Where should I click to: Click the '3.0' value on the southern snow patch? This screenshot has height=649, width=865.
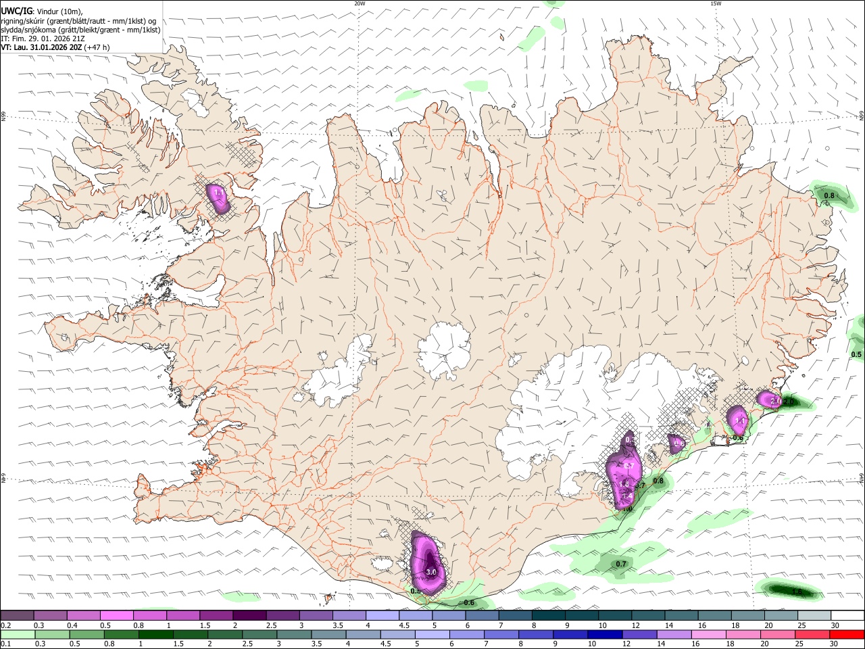pos(432,573)
